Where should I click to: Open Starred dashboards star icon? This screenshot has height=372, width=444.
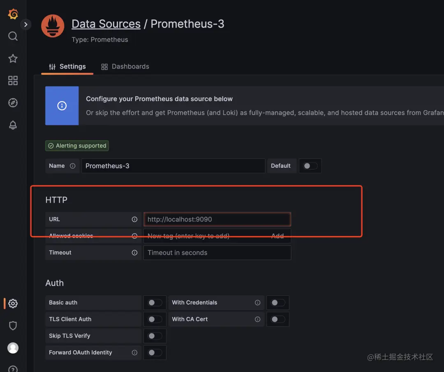point(13,58)
